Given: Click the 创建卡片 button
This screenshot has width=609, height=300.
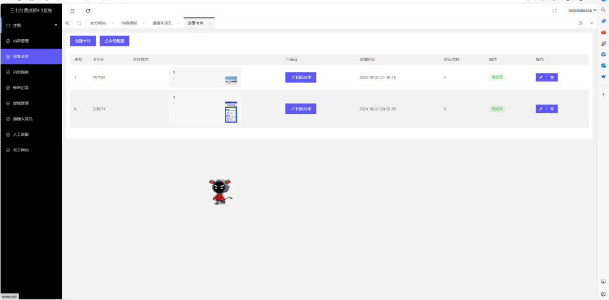Looking at the screenshot, I should click(x=83, y=41).
